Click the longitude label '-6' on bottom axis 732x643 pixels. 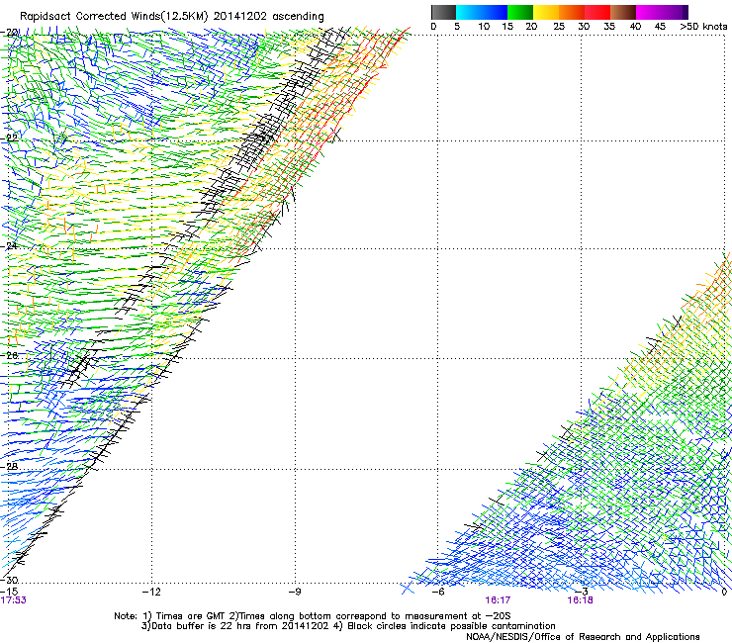(438, 593)
